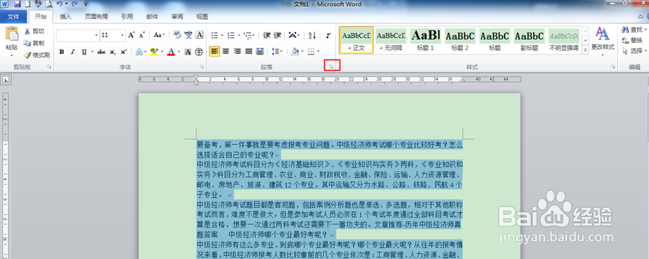Switch to the 视图 (View) tab
Viewport: 649px width, 259px height.
pyautogui.click(x=202, y=16)
